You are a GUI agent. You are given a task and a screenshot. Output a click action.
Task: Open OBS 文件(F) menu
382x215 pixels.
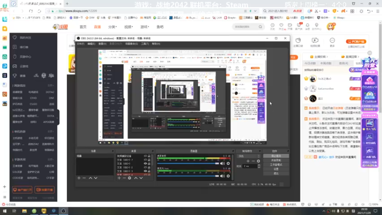click(x=80, y=44)
